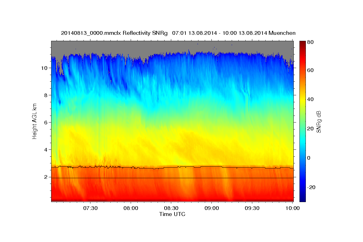Click the 07:30 time tick label
363x242 pixels.
point(90,208)
